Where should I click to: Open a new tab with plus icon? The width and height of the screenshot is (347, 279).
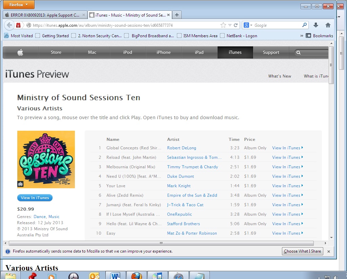click(177, 15)
